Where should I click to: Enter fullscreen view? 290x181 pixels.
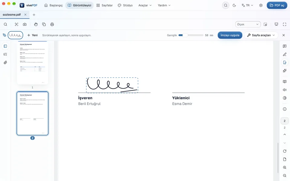(x=285, y=24)
